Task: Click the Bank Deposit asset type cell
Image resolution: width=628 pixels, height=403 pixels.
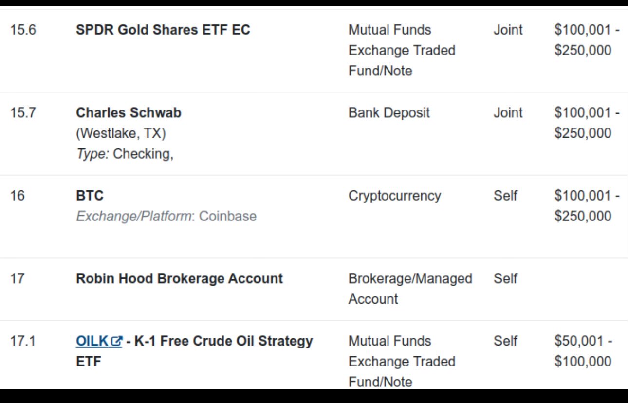Action: (x=389, y=113)
